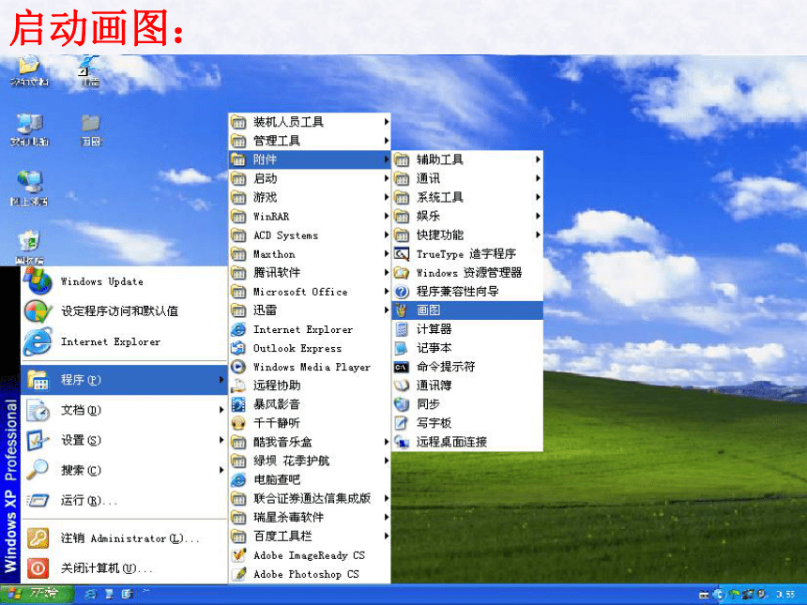Open the 瑞星杀毒软件 program group
This screenshot has height=605, width=807.
click(x=310, y=517)
